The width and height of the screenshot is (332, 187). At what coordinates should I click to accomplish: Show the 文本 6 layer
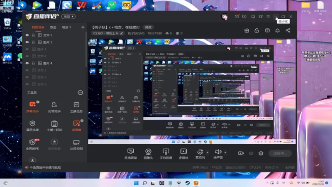[x=27, y=84]
